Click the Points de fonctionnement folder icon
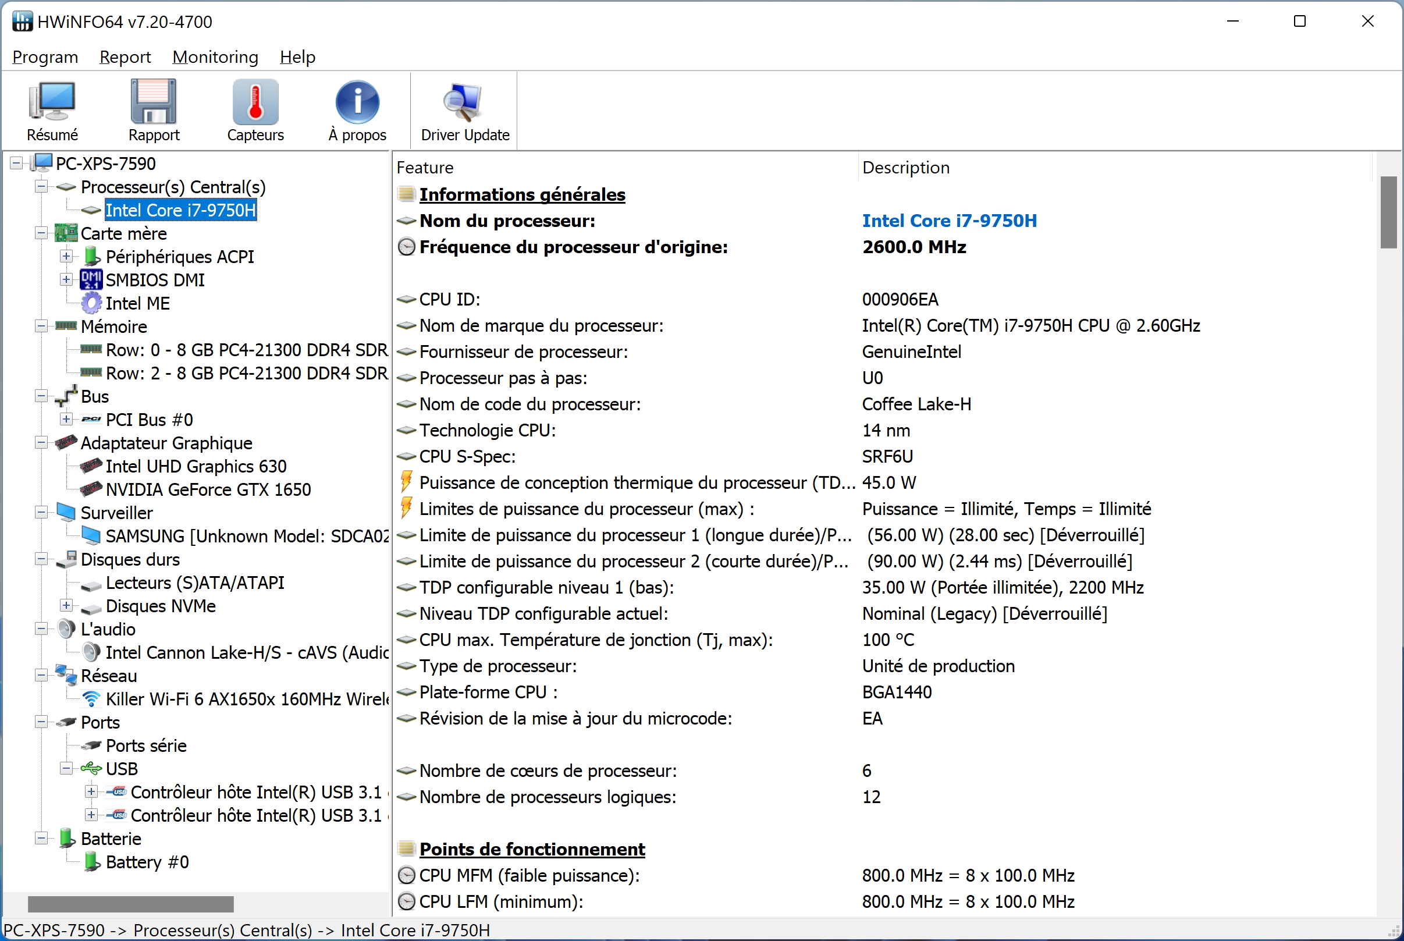 pos(407,848)
